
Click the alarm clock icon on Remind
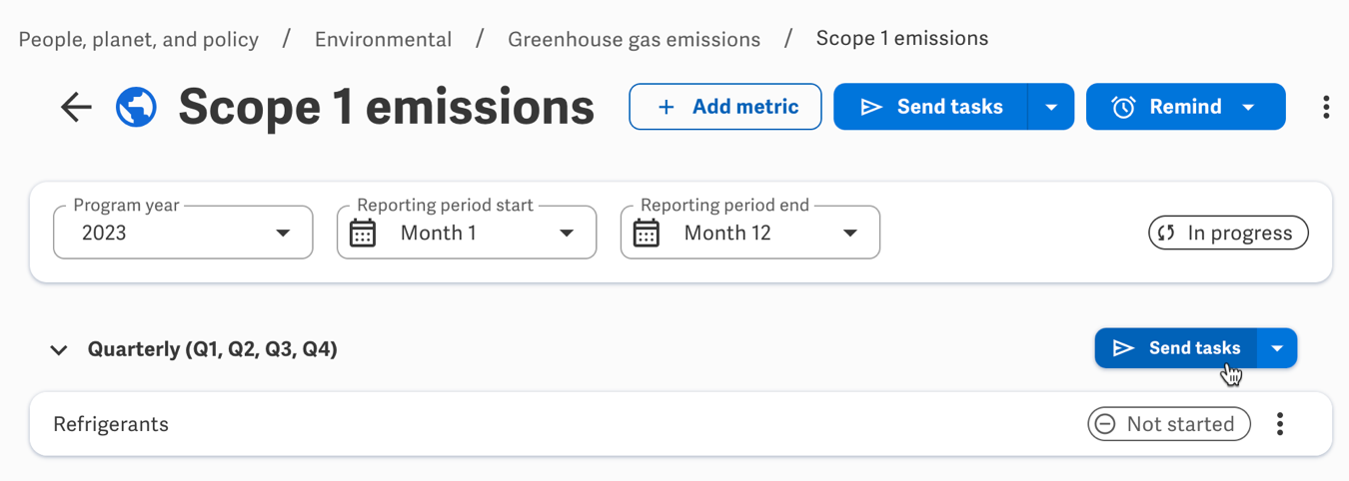(x=1123, y=107)
